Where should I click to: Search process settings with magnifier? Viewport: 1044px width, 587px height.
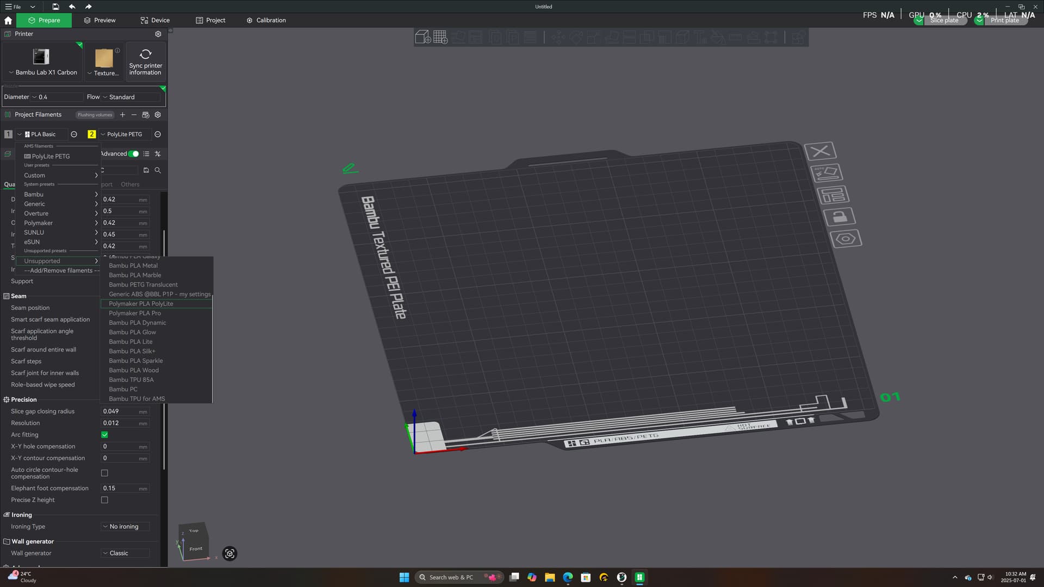point(158,170)
